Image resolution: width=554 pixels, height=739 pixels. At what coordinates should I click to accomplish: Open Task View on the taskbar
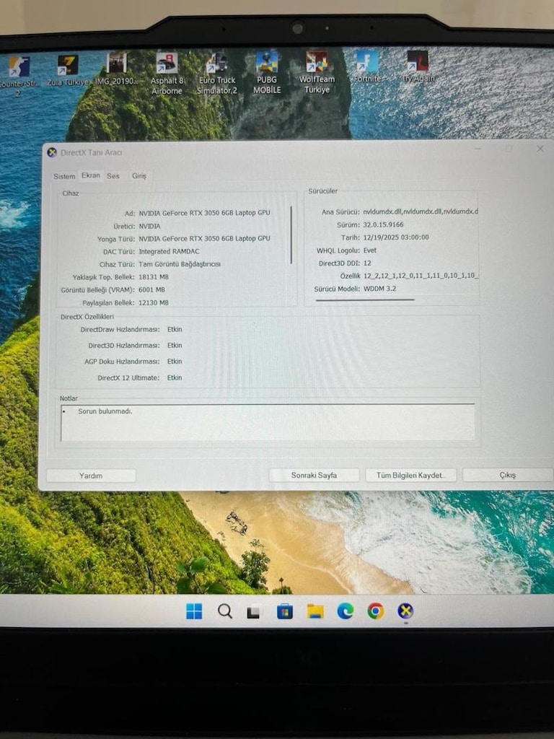[x=253, y=612]
